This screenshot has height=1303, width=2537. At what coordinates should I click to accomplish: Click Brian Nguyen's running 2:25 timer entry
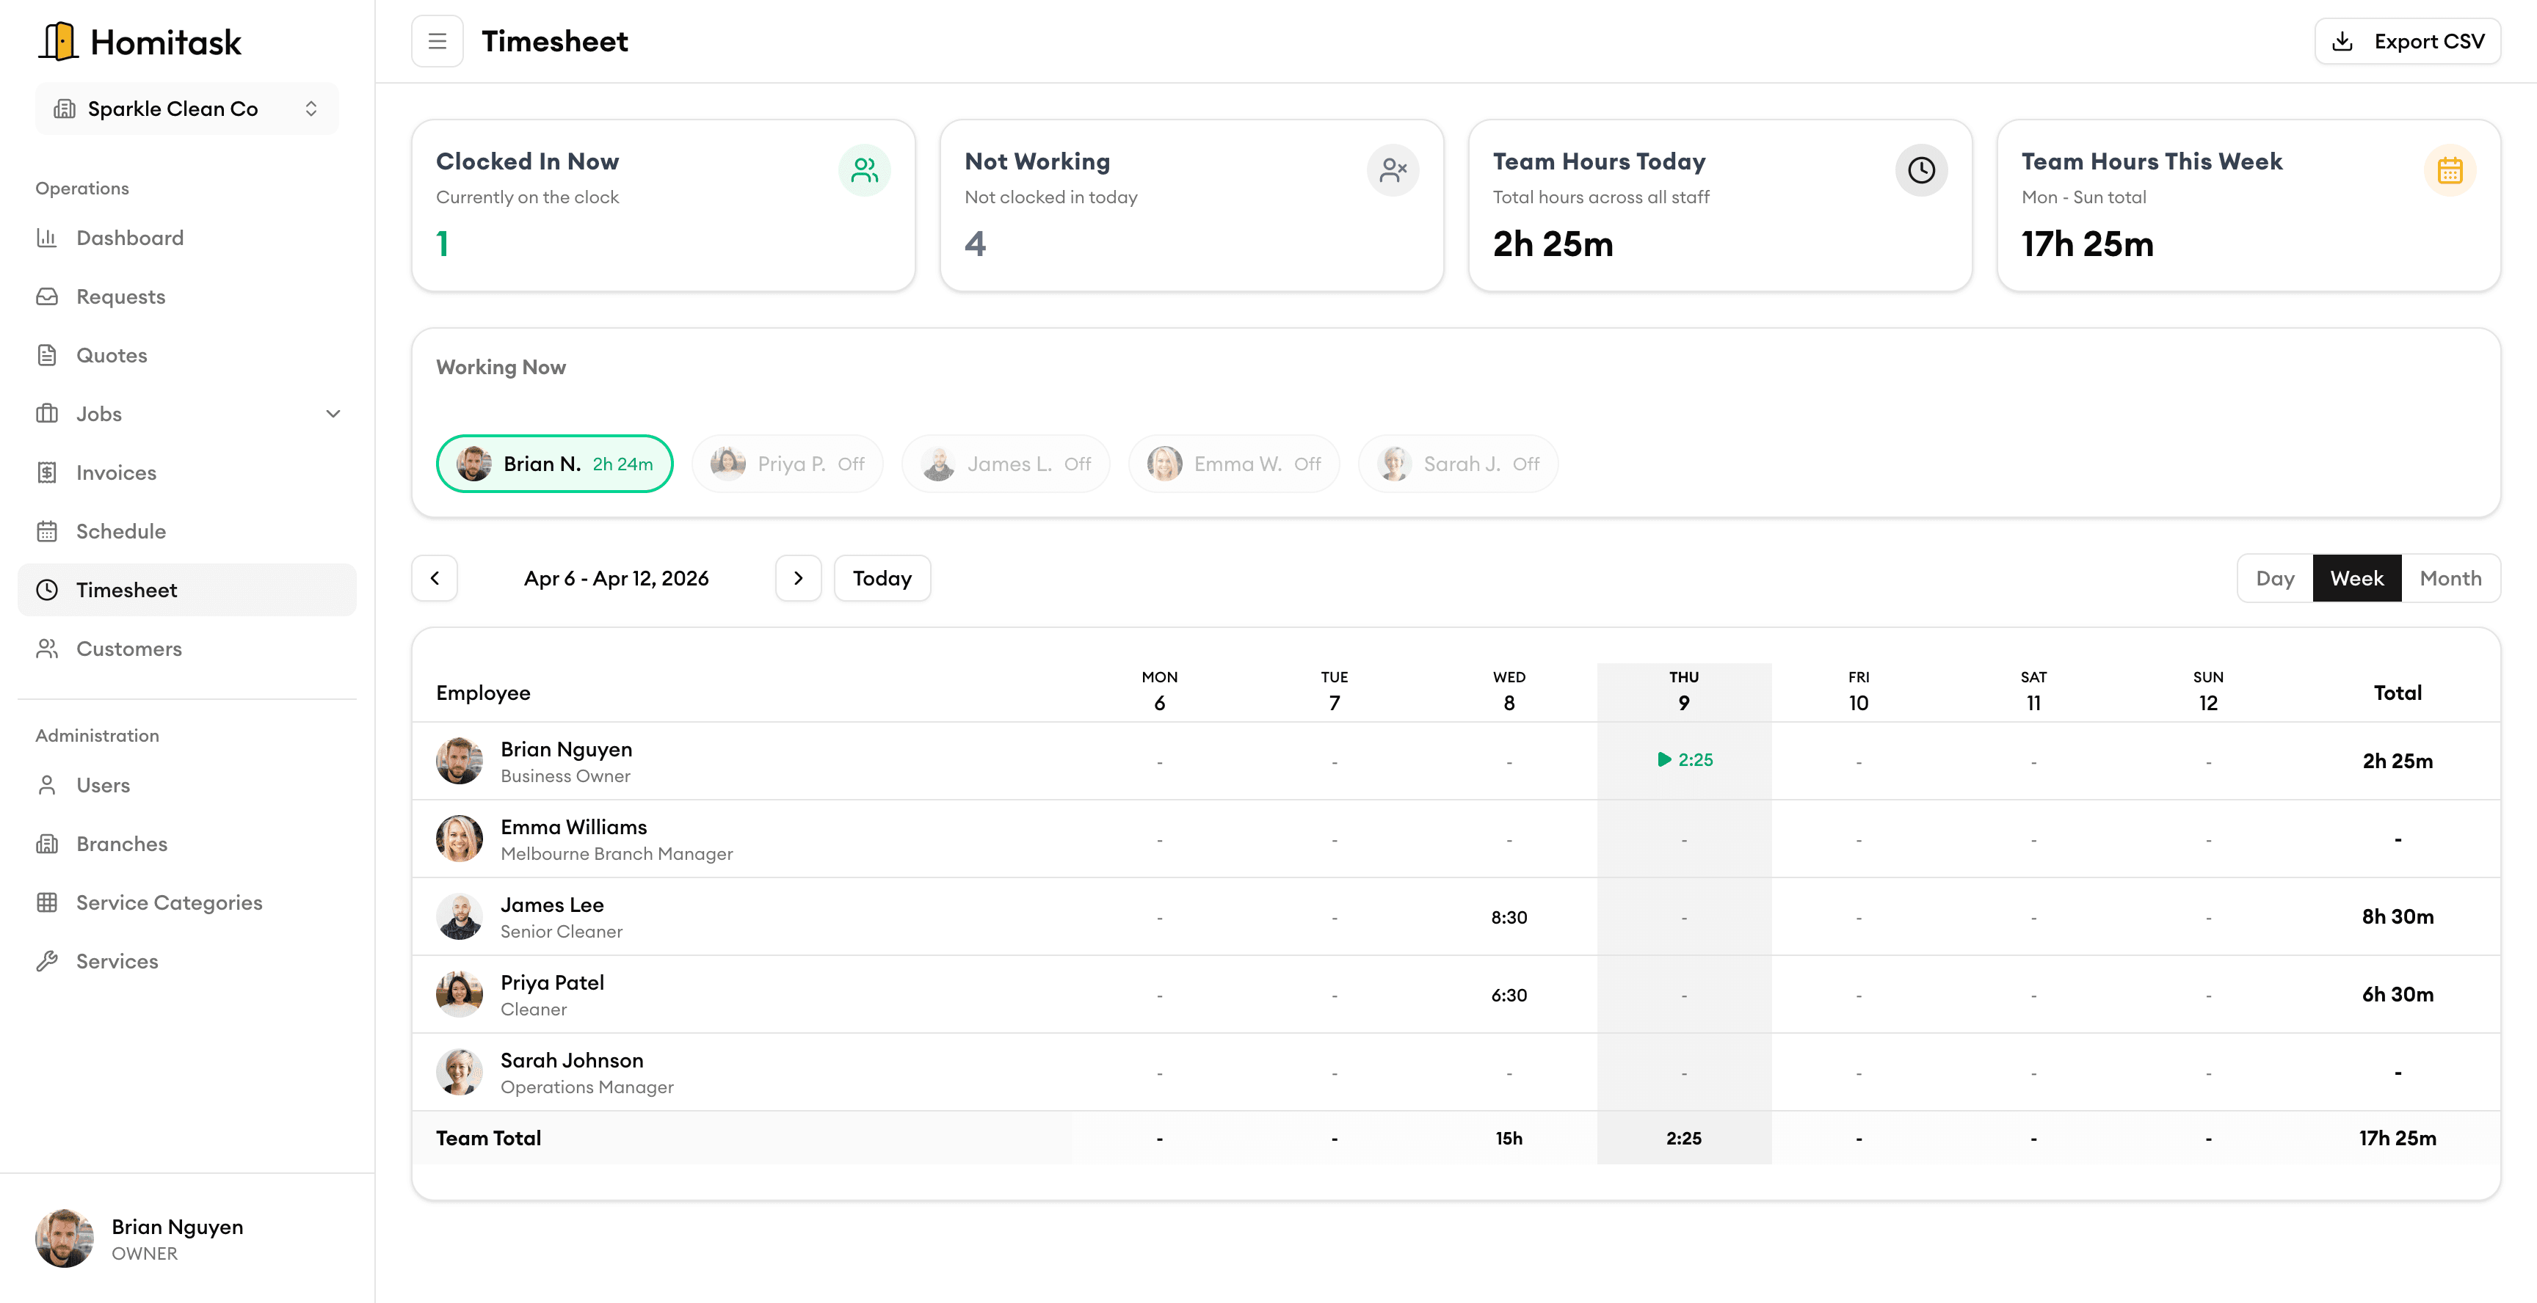click(1684, 760)
